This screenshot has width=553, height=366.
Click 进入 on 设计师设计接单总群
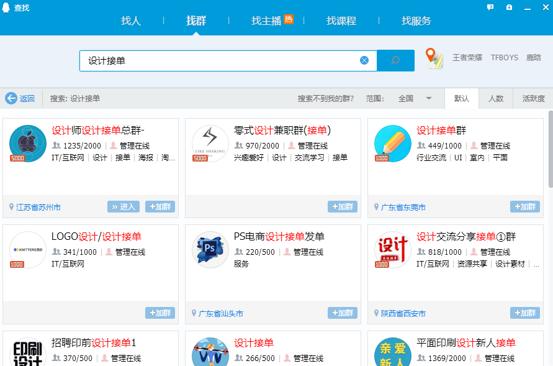(123, 206)
